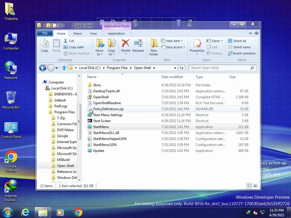Open the File menu tab
This screenshot has width=291, height=218.
pyautogui.click(x=45, y=33)
